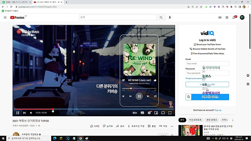This screenshot has height=141, width=251.
Task: Click the red video progress bar
Action: click(x=33, y=109)
